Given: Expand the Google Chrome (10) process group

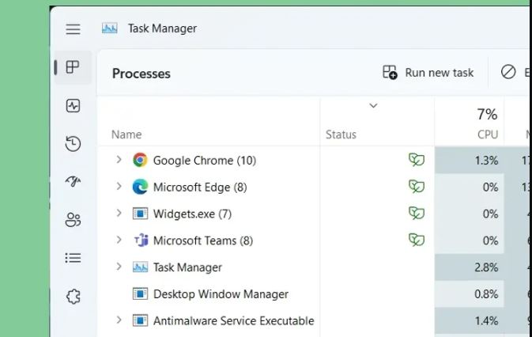Looking at the screenshot, I should click(119, 159).
